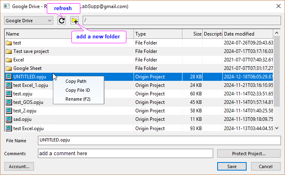Sort by the Name column header
This screenshot has width=285, height=175.
69,34
